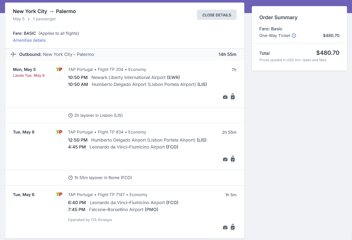Click the 10:50 PM departure time
Viewport: 352px width, 240px height.
[78, 77]
